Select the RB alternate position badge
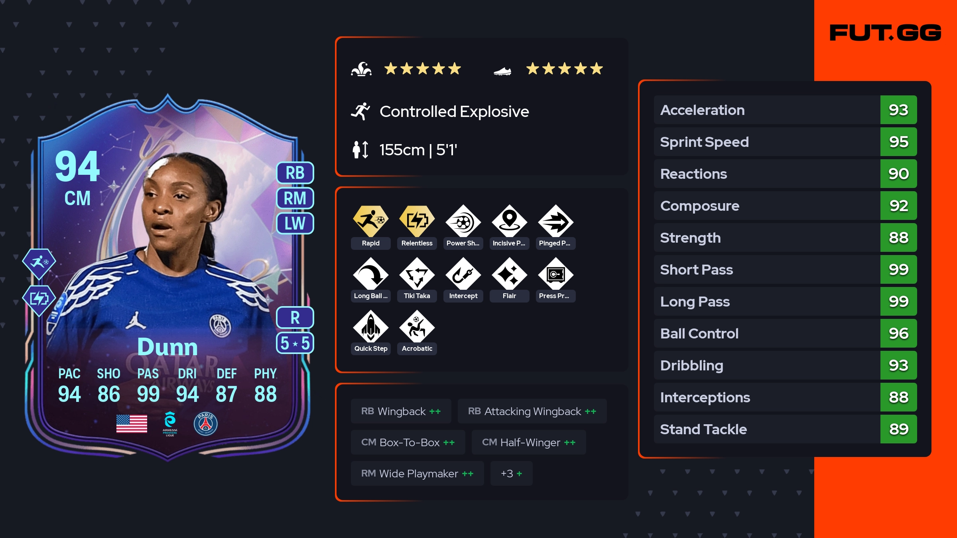 coord(295,173)
